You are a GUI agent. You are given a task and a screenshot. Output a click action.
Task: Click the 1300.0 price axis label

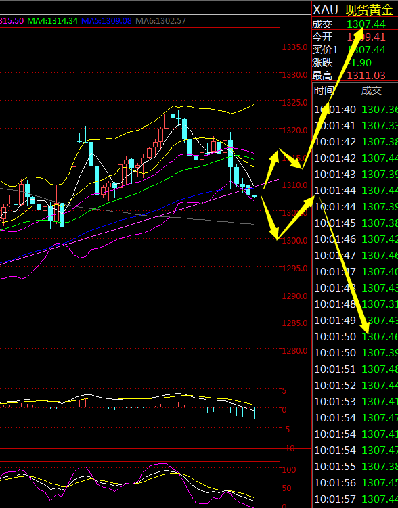(x=294, y=241)
